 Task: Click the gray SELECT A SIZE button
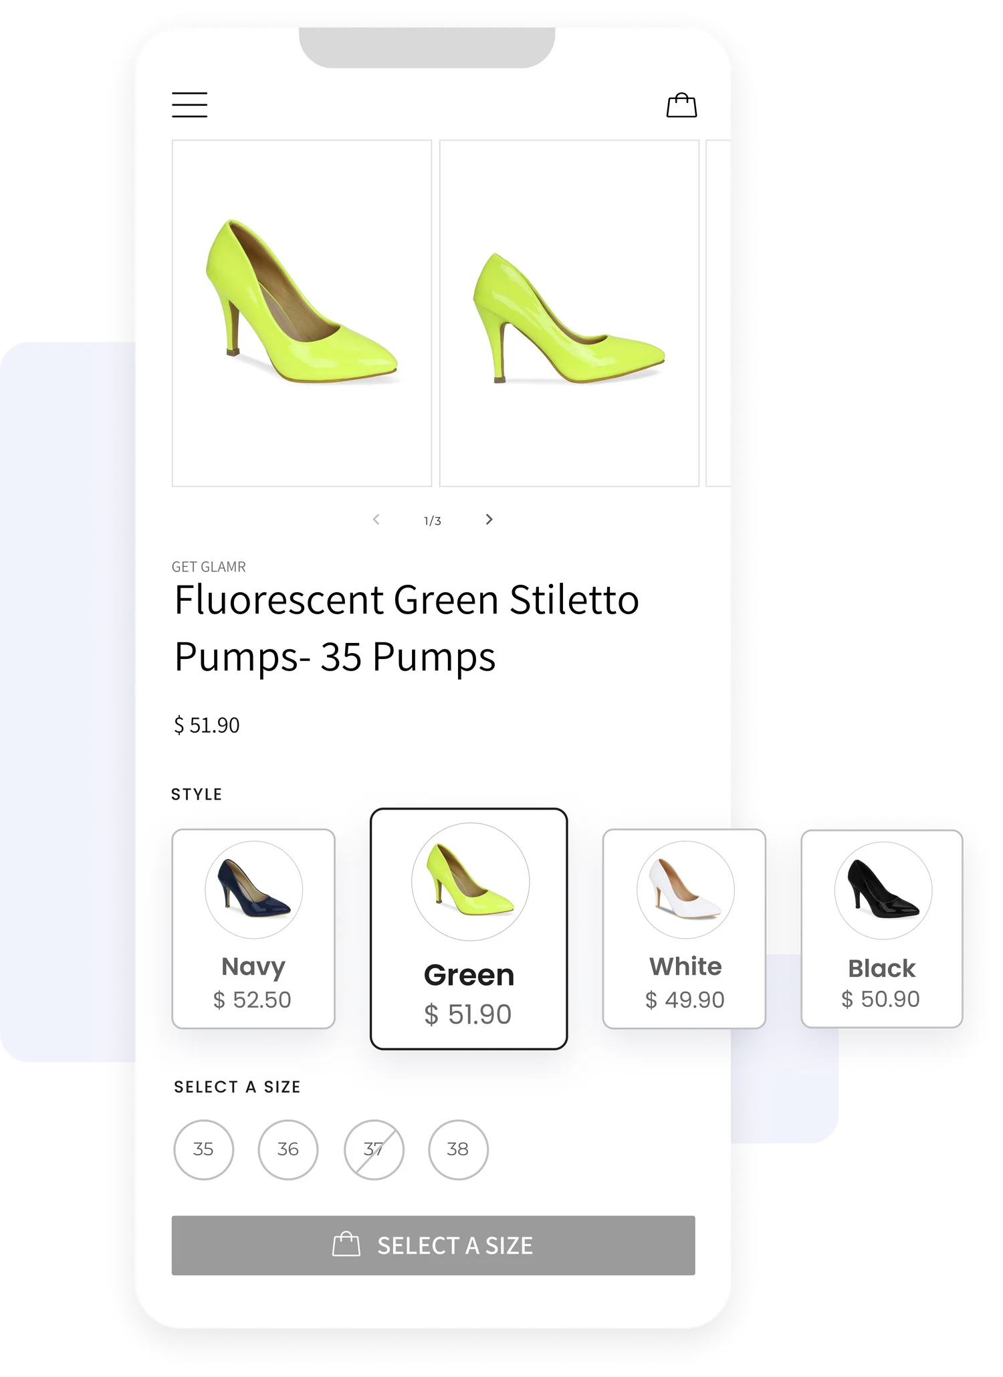[433, 1245]
